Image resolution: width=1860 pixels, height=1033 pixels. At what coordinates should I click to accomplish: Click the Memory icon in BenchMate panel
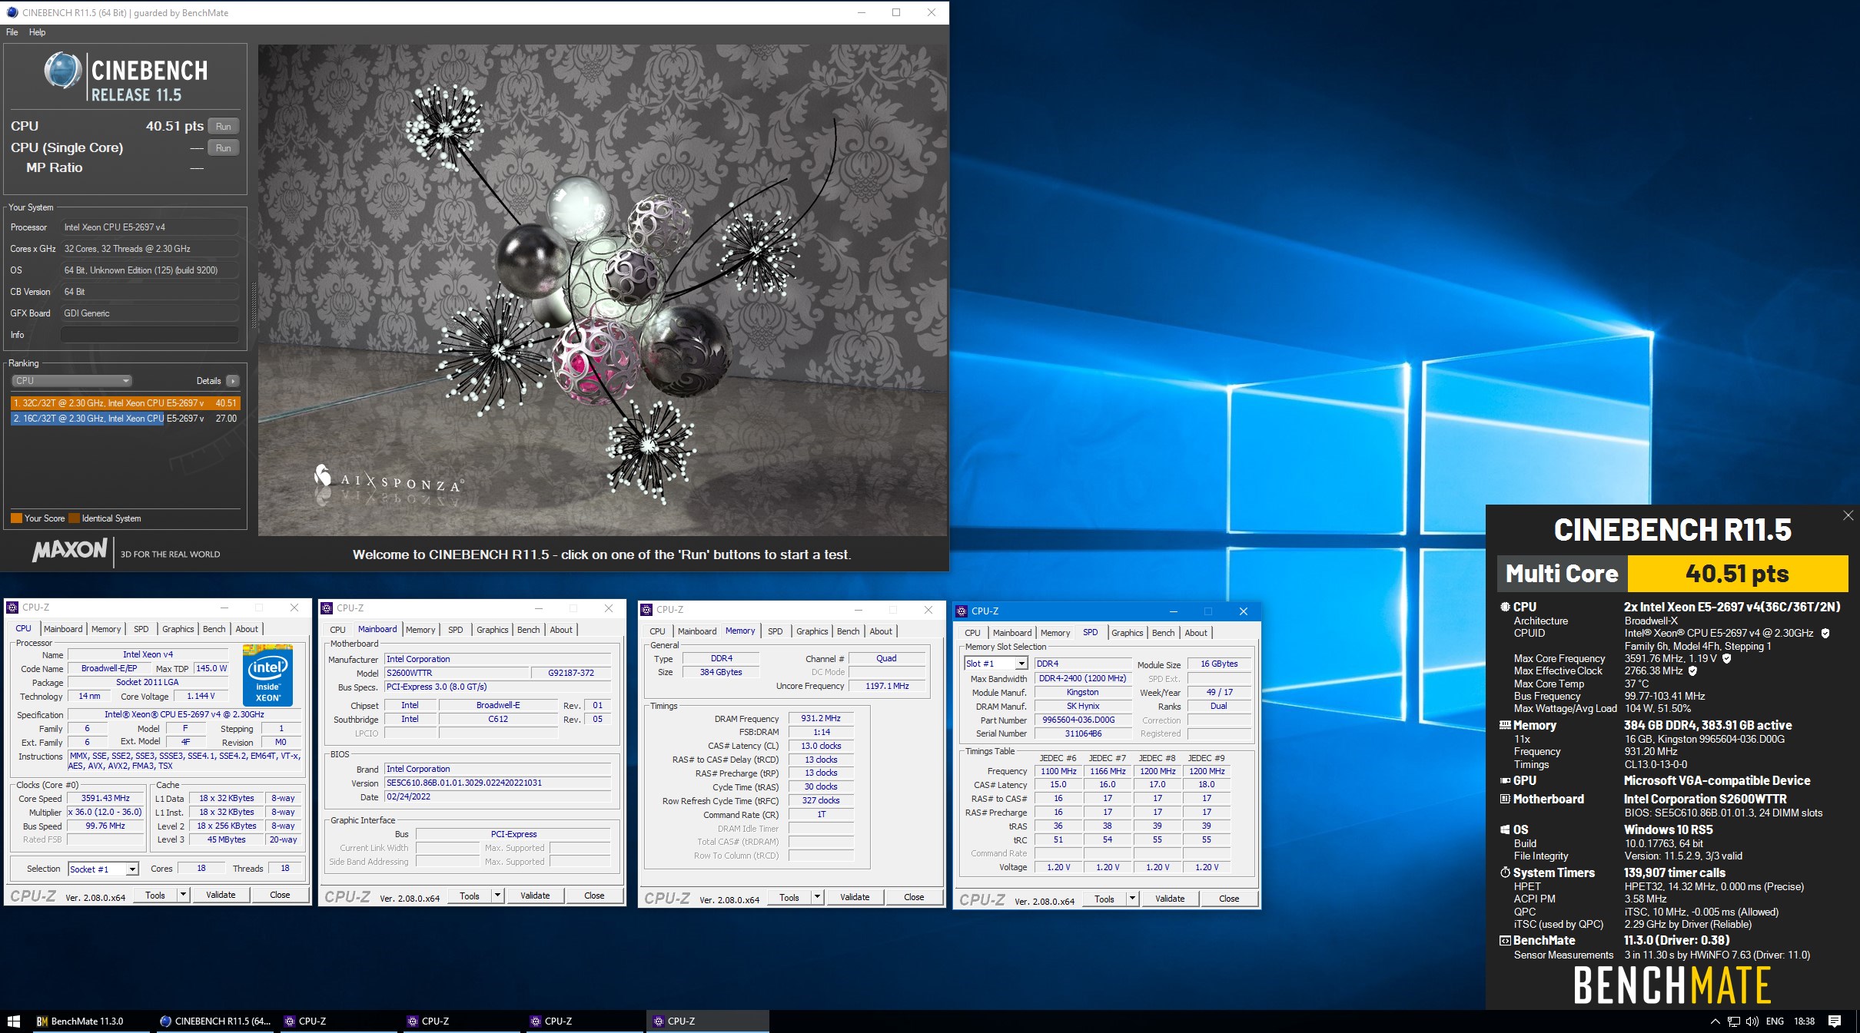click(1505, 725)
